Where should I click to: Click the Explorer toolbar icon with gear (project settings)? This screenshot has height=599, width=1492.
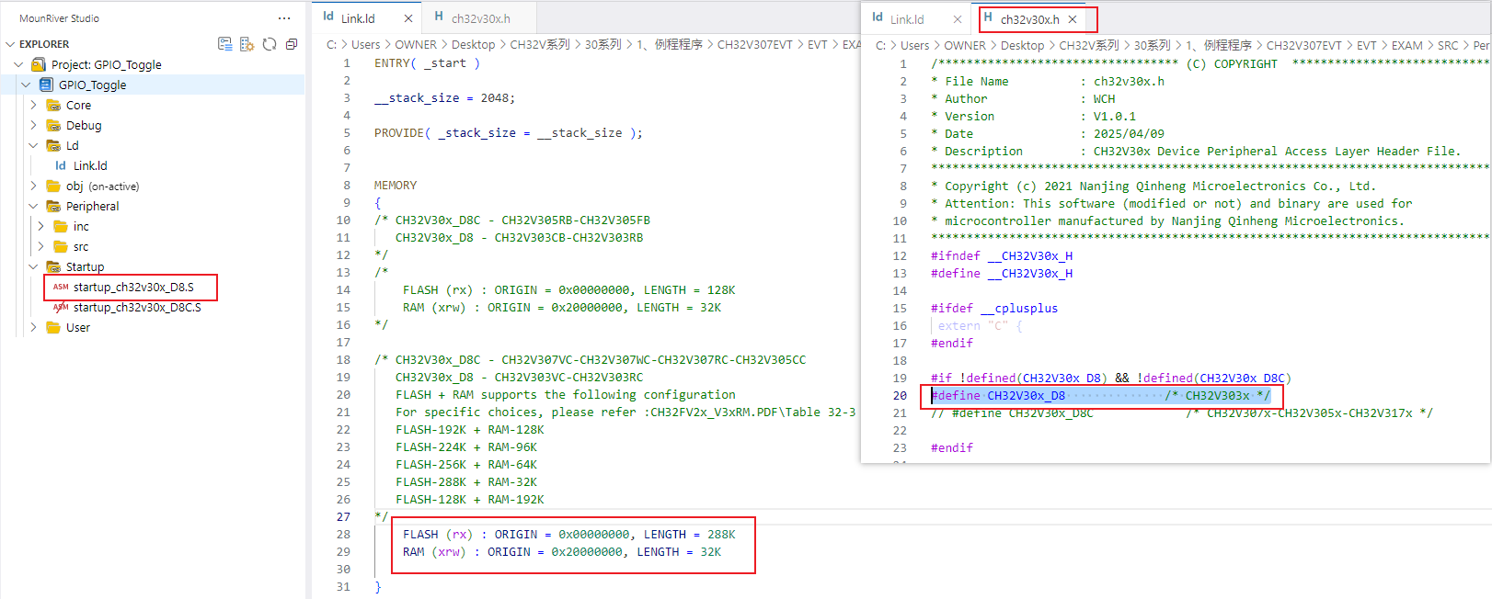(x=247, y=44)
